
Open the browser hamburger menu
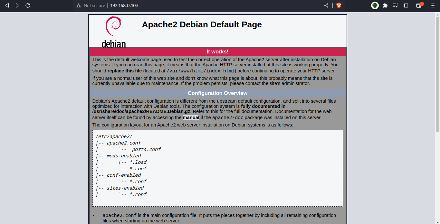[433, 5]
